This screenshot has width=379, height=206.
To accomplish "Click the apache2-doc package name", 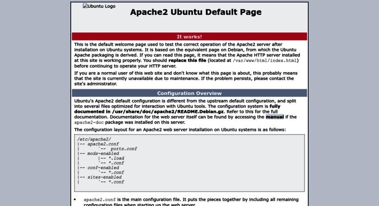I will (x=89, y=123).
